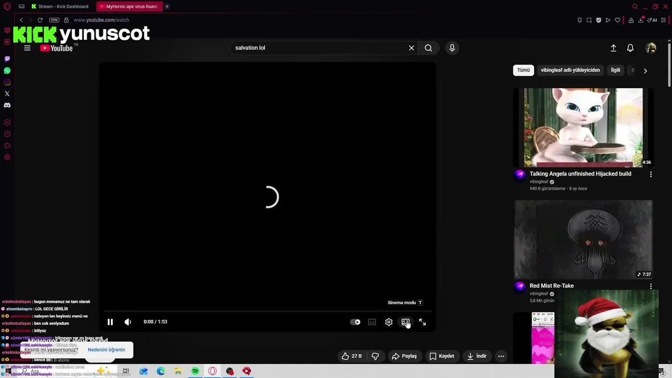Open Opera downloads icon

(x=640, y=20)
